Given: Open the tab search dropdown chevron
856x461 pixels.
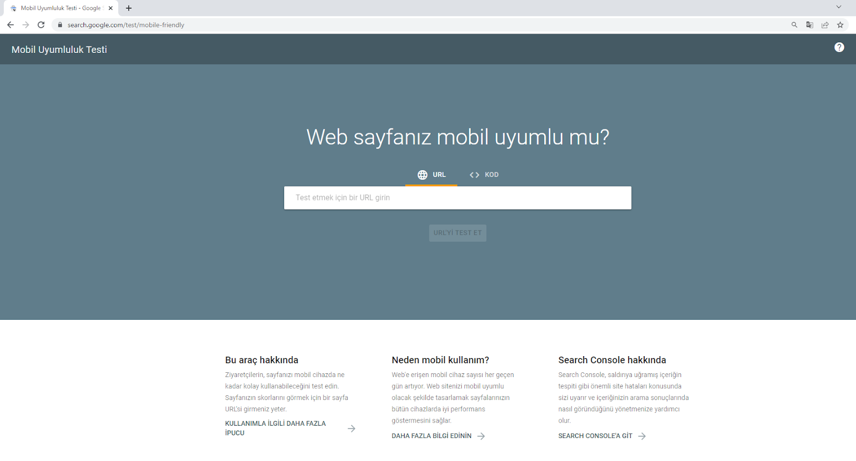Looking at the screenshot, I should click(x=838, y=7).
